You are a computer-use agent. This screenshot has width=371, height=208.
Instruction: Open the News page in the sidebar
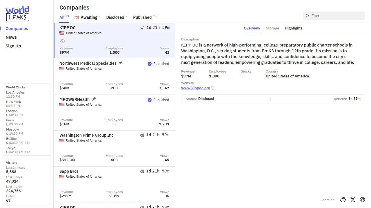(x=11, y=37)
